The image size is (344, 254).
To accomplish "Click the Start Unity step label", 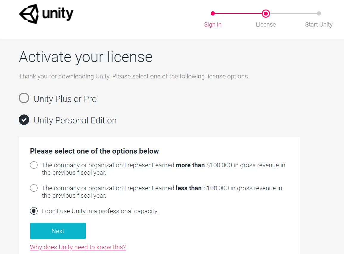I will pos(319,24).
